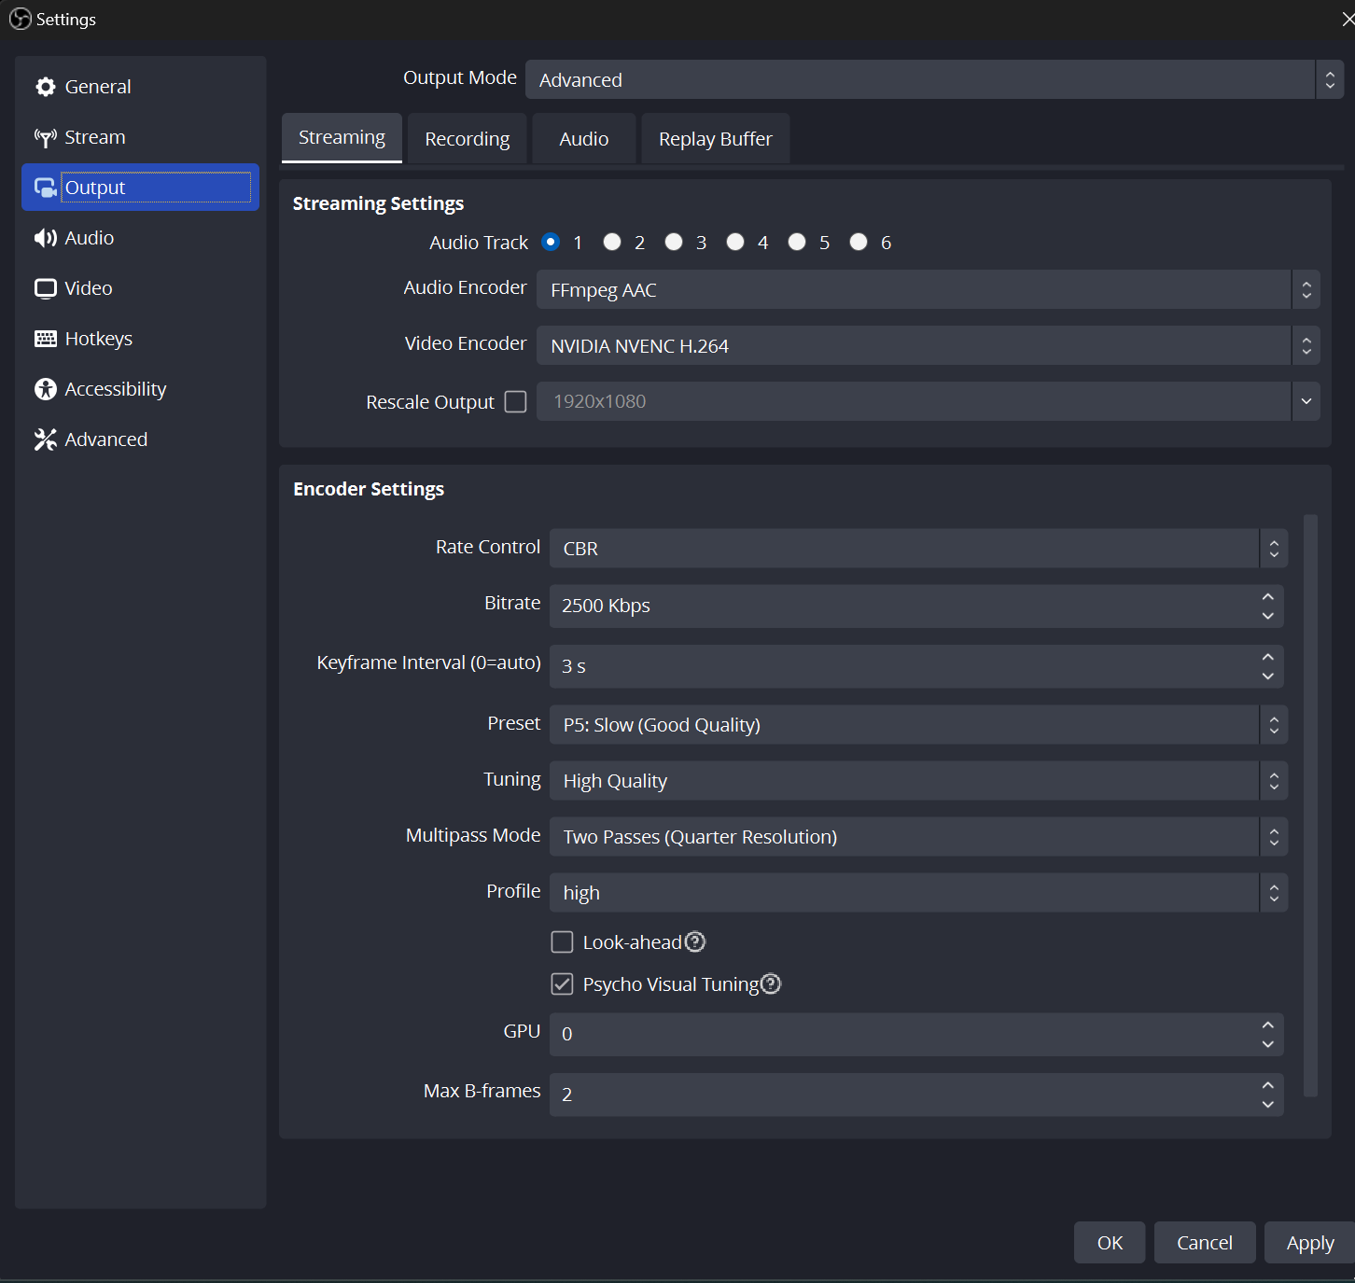Open the Output Mode dropdown
Image resolution: width=1355 pixels, height=1283 pixels.
[934, 79]
